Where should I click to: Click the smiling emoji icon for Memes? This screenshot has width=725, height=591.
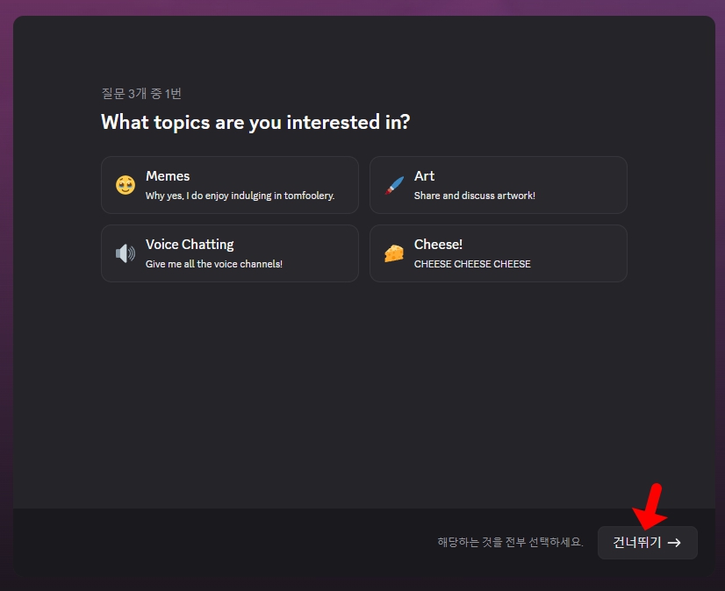point(125,185)
